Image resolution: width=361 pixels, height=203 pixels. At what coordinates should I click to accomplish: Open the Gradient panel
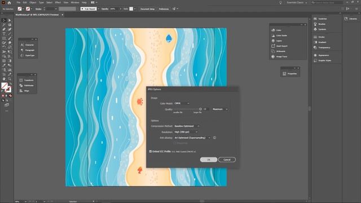[x=320, y=42]
